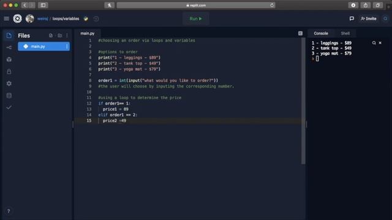Click the editor vertical scrollbar
This screenshot has height=220, width=392.
coord(303,101)
